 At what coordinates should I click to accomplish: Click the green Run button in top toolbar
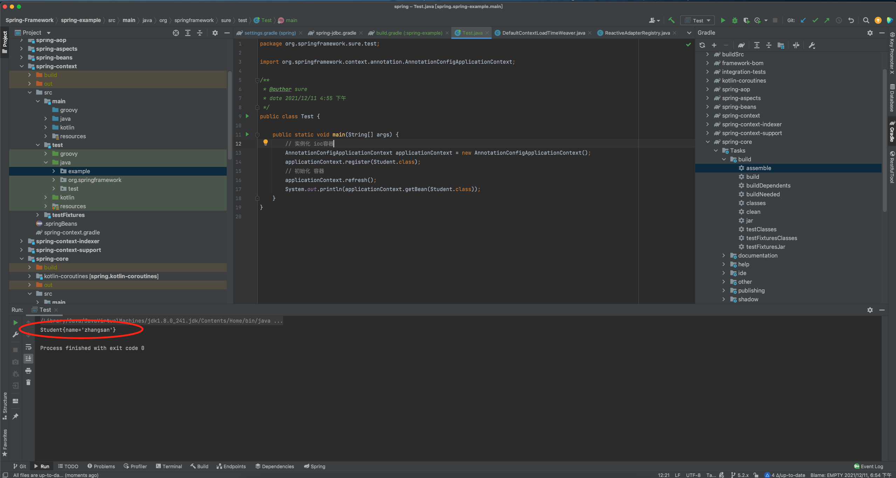723,21
